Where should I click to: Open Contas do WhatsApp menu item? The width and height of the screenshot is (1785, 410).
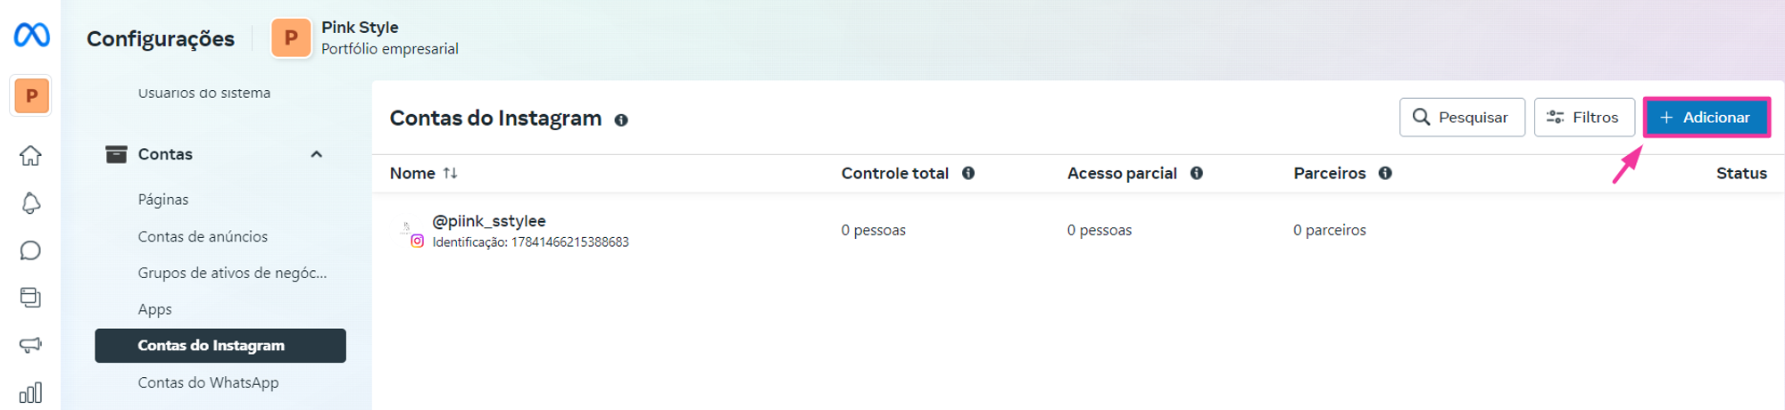(x=208, y=382)
